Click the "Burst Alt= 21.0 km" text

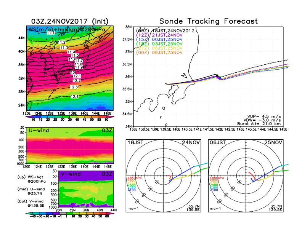259,124
